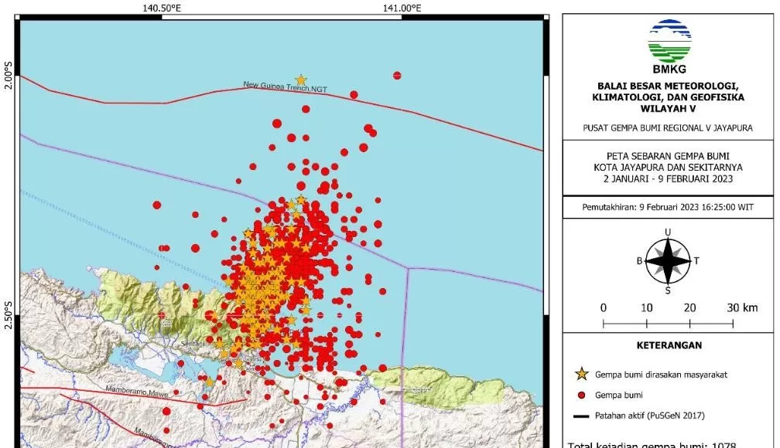Click the 30 km mark on scale bar
This screenshot has width=780, height=448.
click(x=742, y=307)
